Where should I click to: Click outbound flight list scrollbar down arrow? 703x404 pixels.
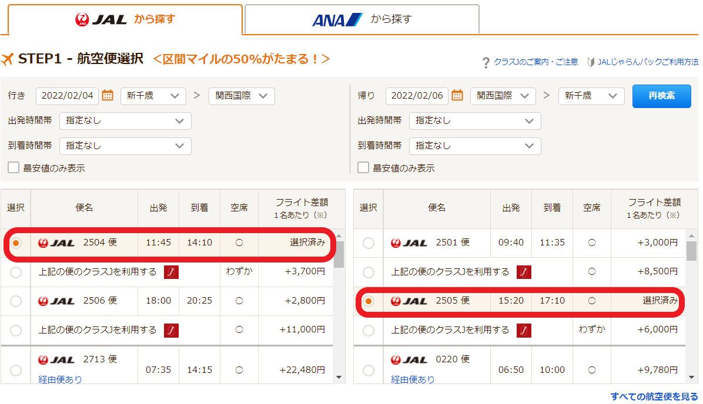tap(339, 378)
